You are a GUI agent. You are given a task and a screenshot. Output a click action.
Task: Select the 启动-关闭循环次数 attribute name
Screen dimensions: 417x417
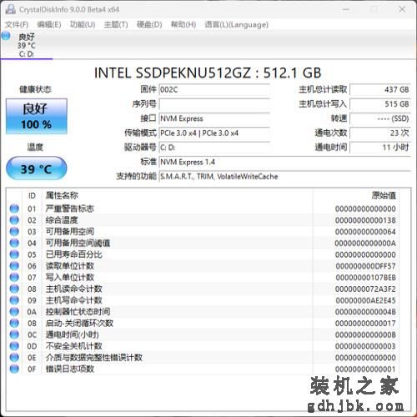(79, 323)
